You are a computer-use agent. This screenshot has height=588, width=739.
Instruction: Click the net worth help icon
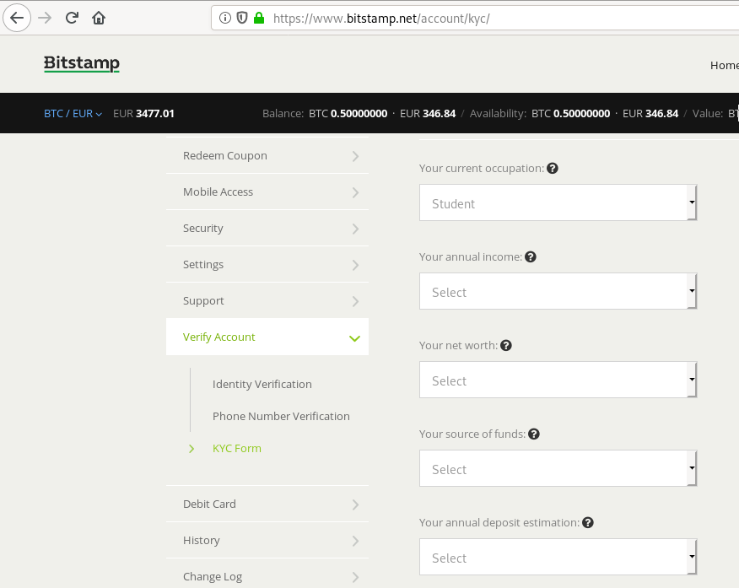point(505,345)
